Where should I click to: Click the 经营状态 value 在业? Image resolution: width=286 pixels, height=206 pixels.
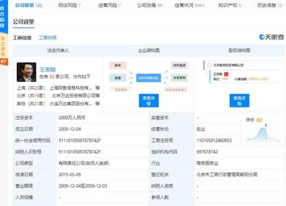point(201,129)
